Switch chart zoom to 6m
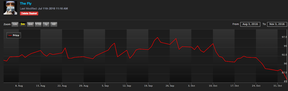The image size is (288, 91). (30, 24)
